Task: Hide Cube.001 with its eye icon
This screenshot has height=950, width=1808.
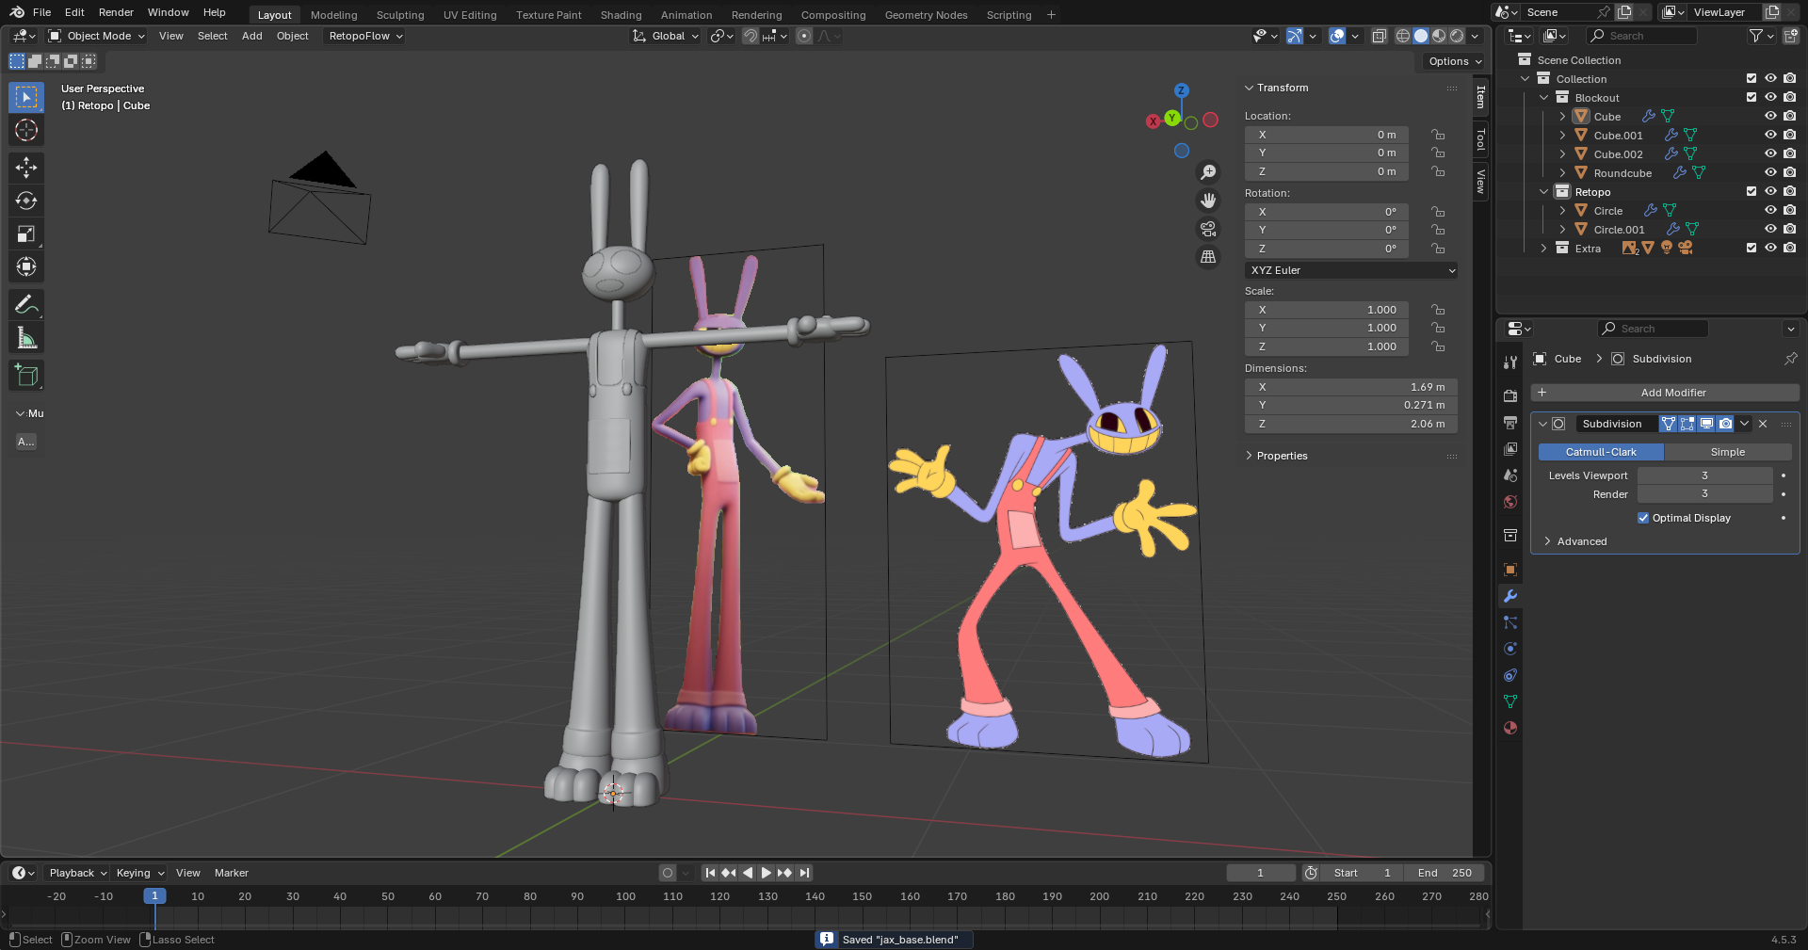Action: click(1770, 136)
